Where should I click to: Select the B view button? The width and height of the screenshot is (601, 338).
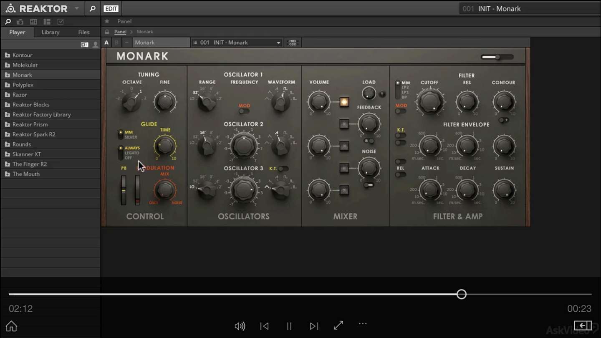click(x=116, y=43)
